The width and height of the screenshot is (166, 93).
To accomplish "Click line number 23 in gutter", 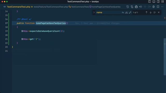I will [x=6, y=47].
